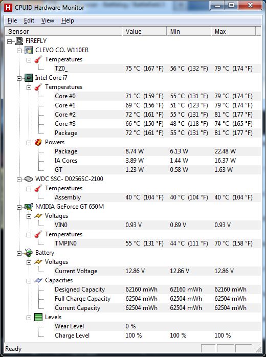Select the Core #2 temperature row
Viewport: 266px width, 357px height.
click(133, 114)
